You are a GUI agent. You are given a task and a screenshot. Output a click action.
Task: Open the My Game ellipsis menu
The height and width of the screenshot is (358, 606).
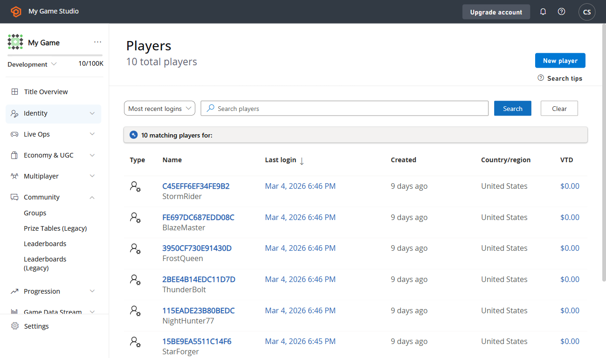pyautogui.click(x=97, y=42)
